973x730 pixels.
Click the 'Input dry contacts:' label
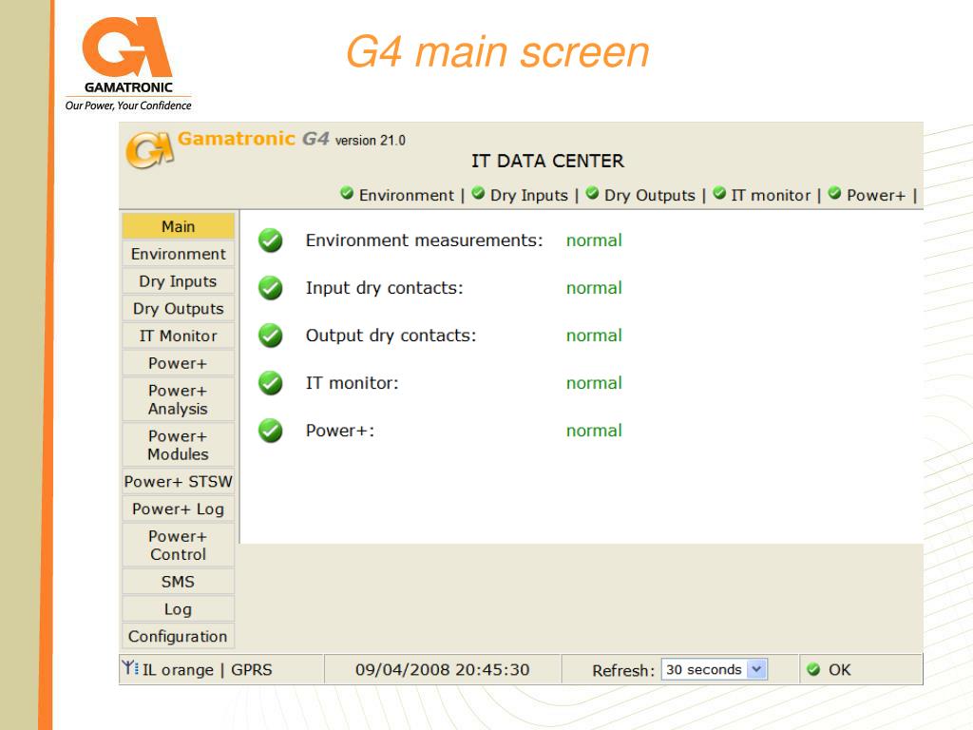tap(384, 288)
